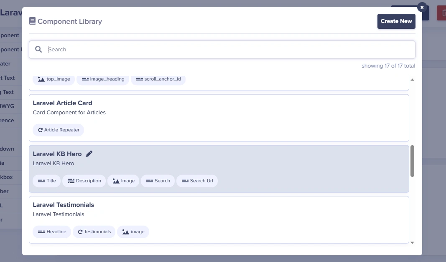Image resolution: width=446 pixels, height=262 pixels.
Task: Click the text-line icon in Search Url tag
Action: 185,181
